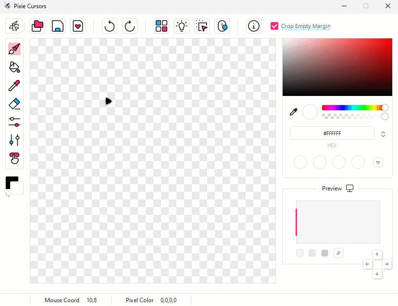Click the current color preview circle
Image resolution: width=398 pixels, height=306 pixels.
coord(310,112)
